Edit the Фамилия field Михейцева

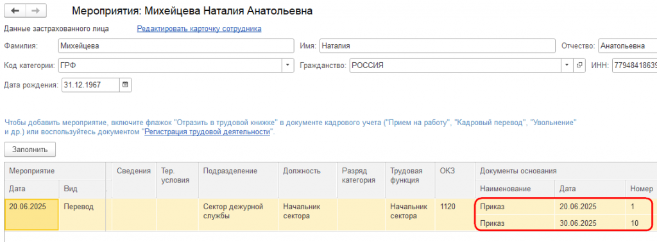(x=176, y=46)
